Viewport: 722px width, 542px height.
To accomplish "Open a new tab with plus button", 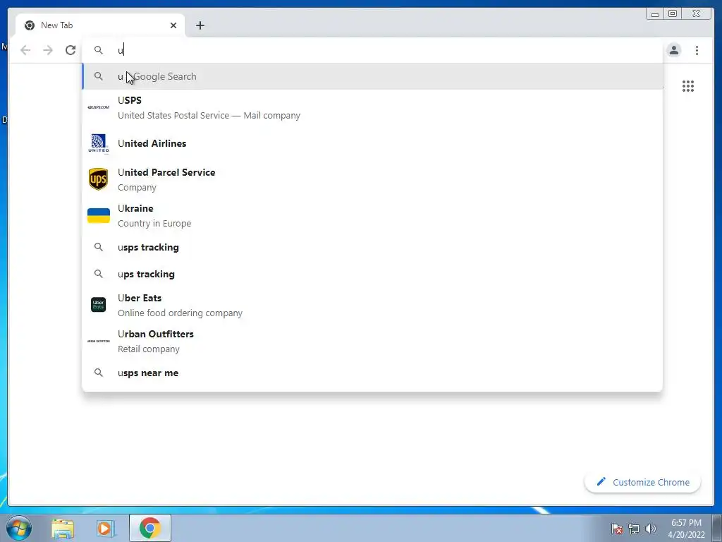I will click(200, 25).
